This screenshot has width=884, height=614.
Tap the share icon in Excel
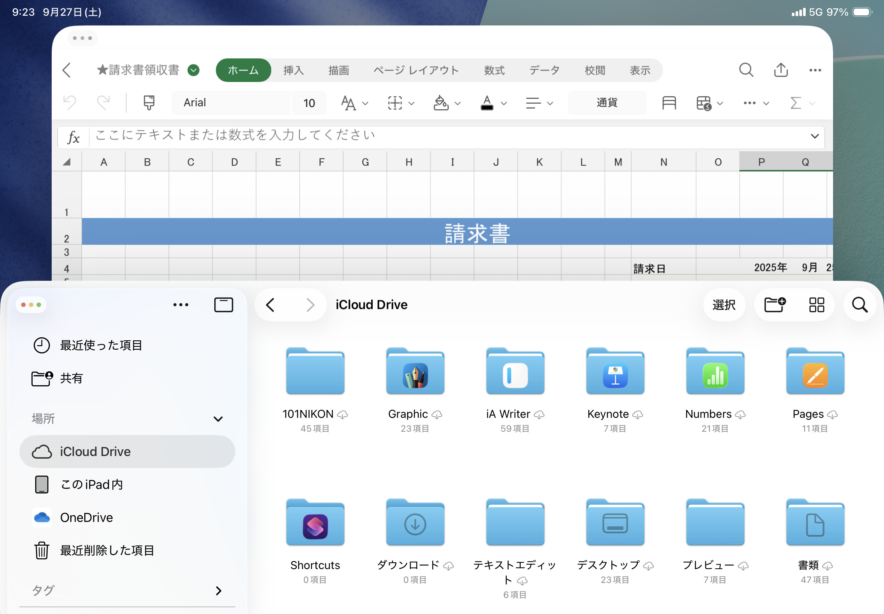pyautogui.click(x=781, y=70)
